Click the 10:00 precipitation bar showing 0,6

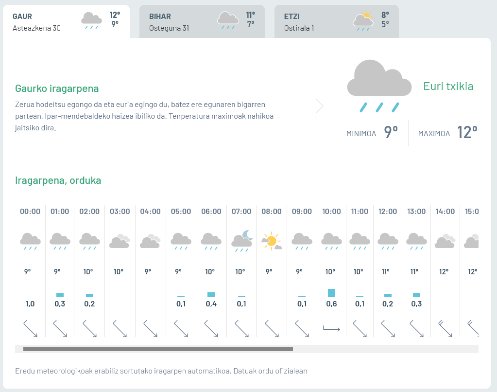(331, 293)
